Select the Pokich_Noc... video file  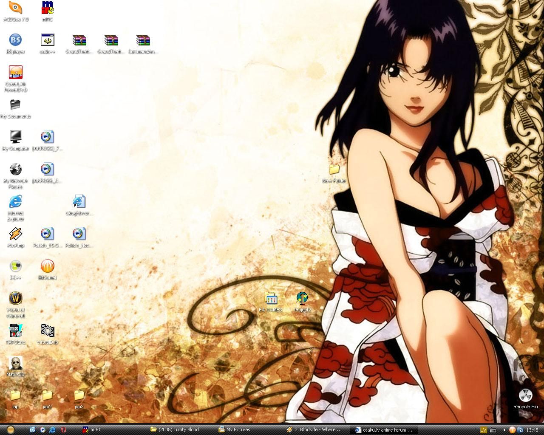coord(79,237)
